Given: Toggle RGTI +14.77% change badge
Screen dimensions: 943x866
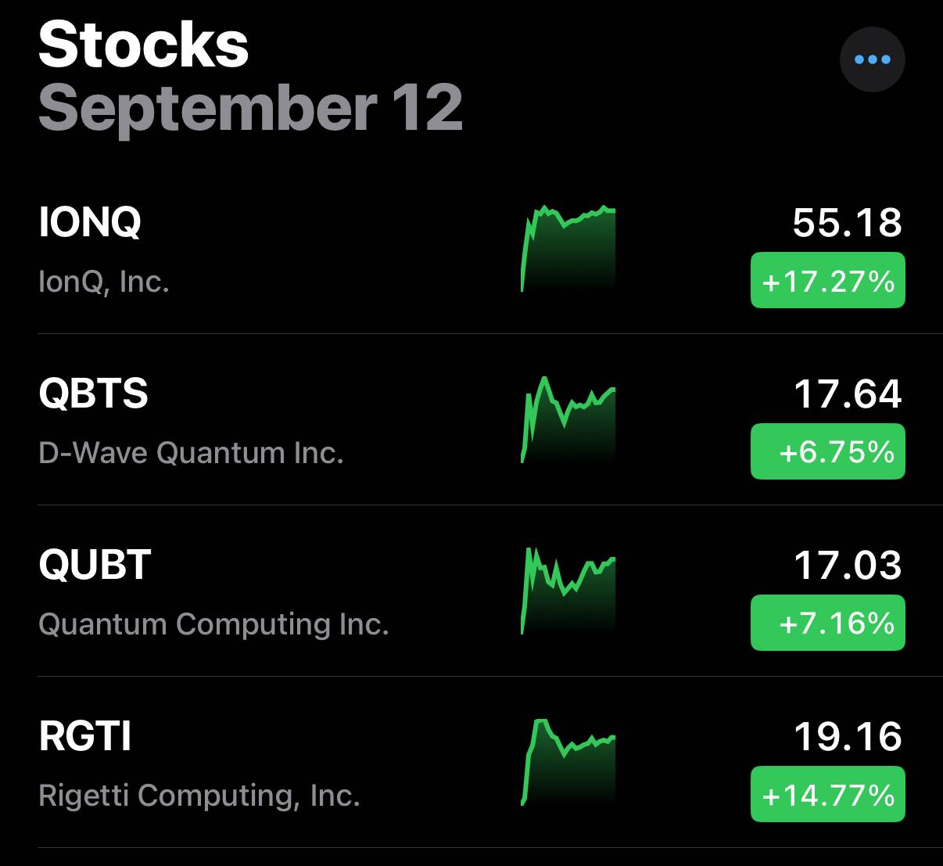Looking at the screenshot, I should click(827, 794).
